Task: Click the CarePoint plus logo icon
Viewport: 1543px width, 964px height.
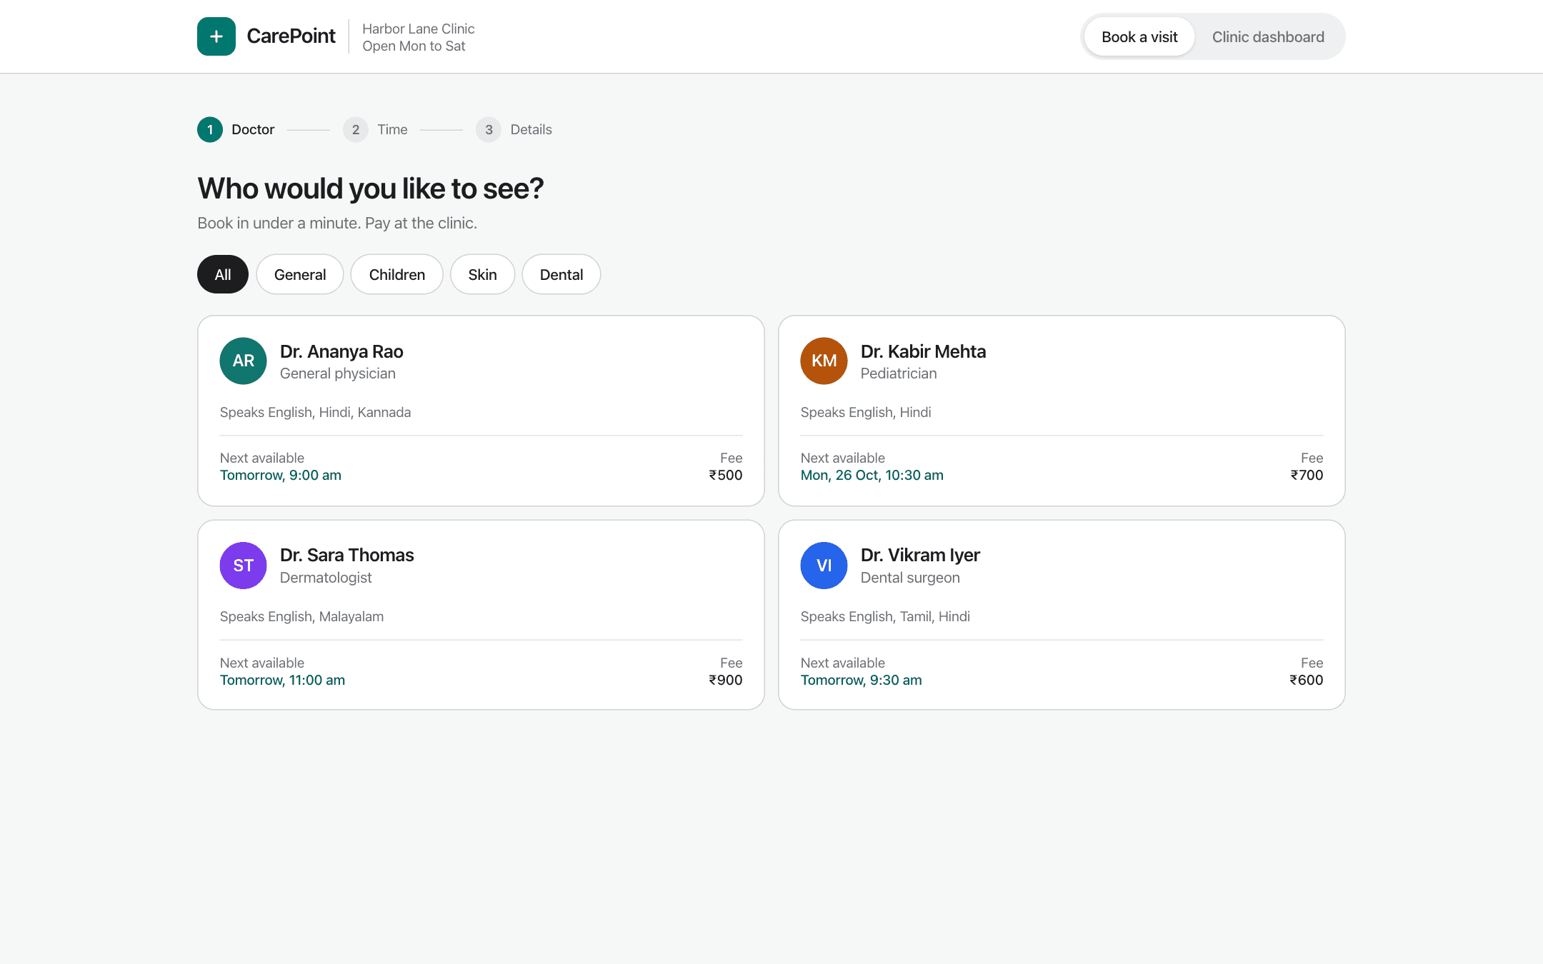Action: [x=216, y=36]
